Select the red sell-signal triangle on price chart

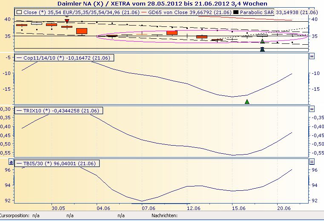coord(67,21)
